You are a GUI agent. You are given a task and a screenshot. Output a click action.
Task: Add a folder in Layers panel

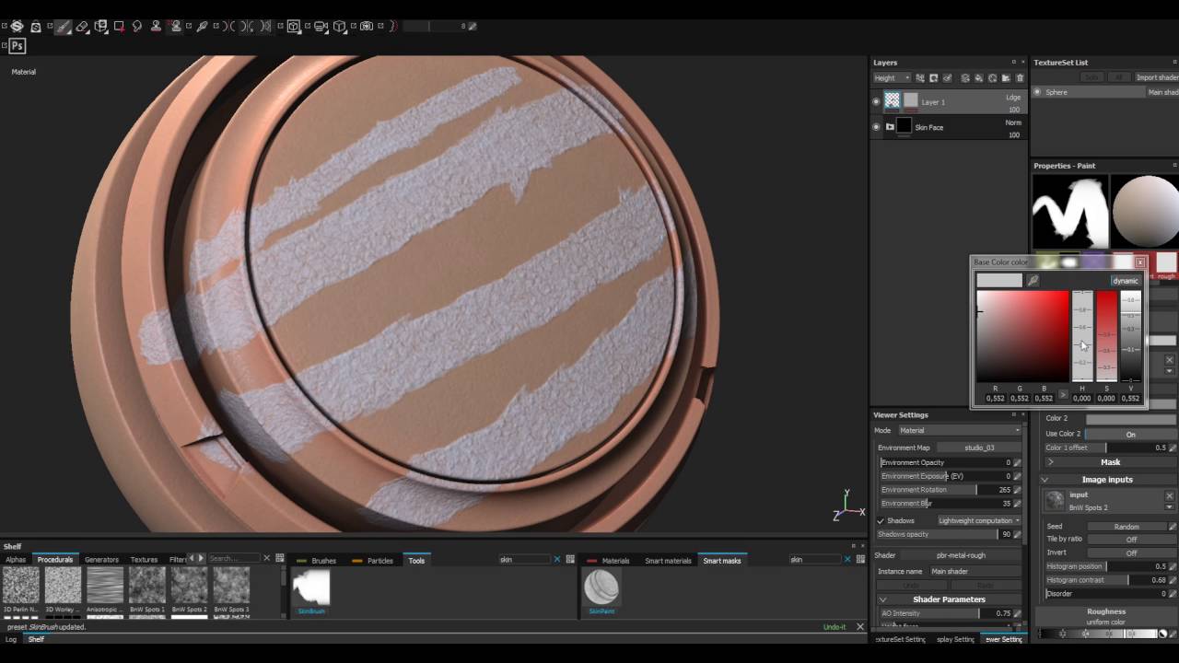click(1006, 78)
